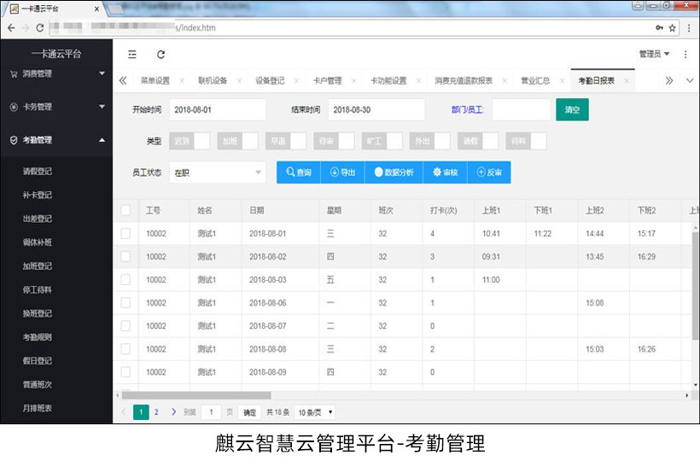This screenshot has width=700, height=461.
Task: Click the browser reload page icon
Action: click(x=39, y=27)
